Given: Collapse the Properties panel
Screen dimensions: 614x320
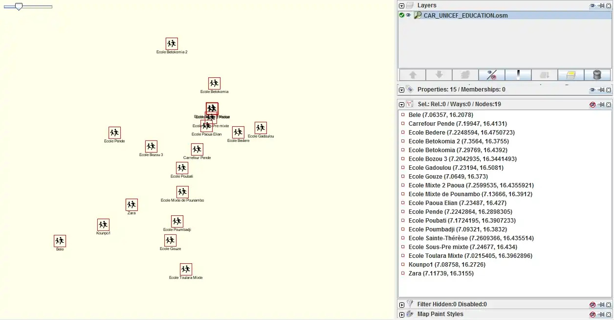Looking at the screenshot, I should [x=402, y=90].
